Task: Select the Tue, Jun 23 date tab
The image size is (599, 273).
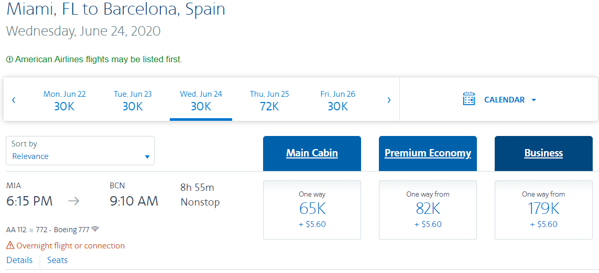Action: point(133,100)
